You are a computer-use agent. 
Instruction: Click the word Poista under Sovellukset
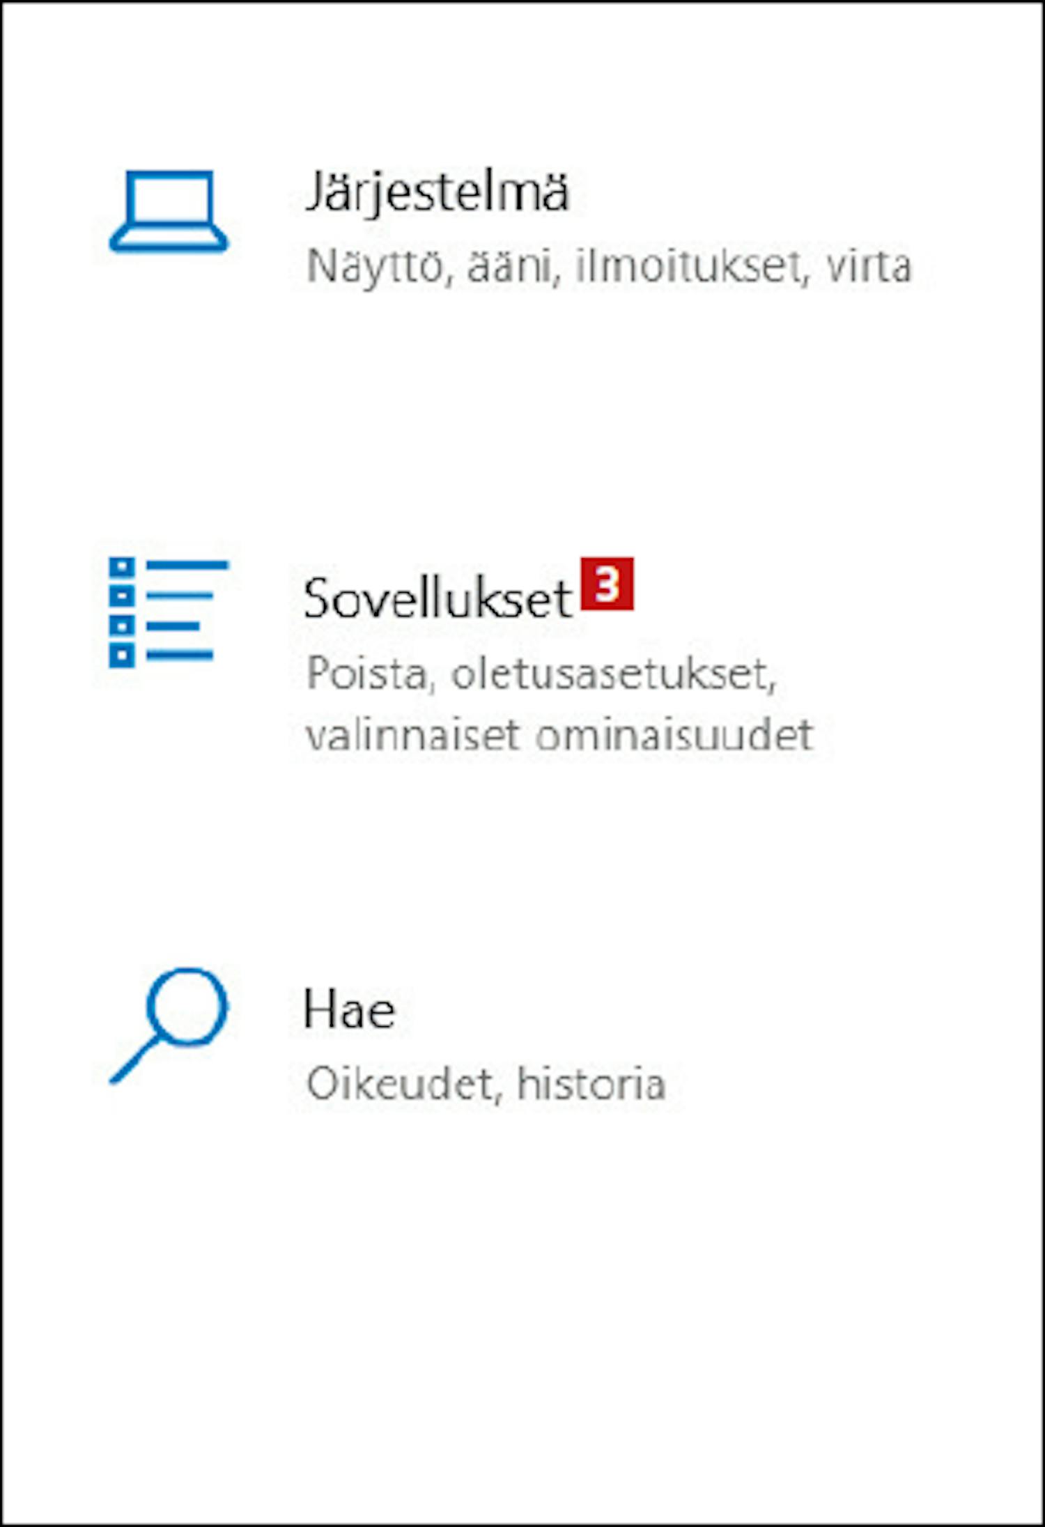[x=366, y=674]
